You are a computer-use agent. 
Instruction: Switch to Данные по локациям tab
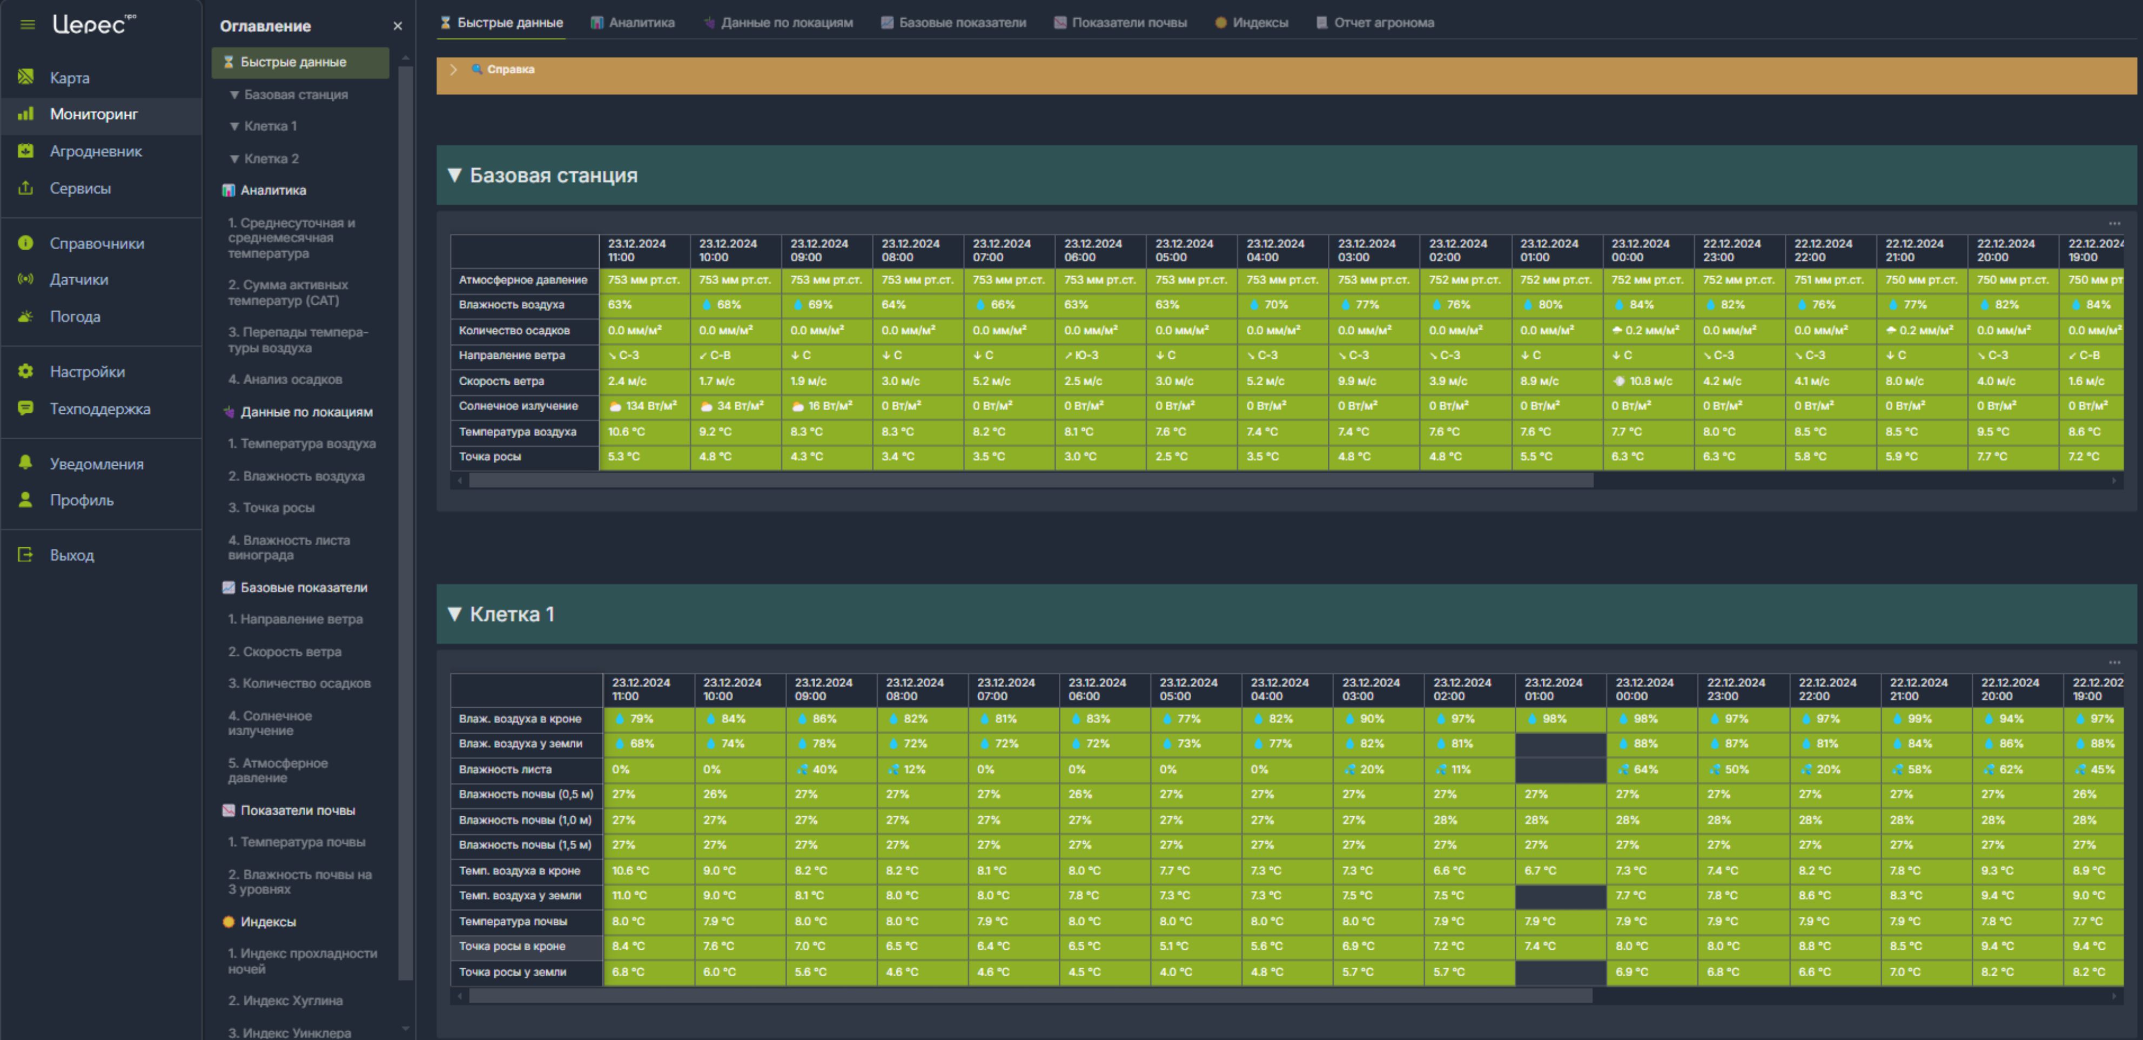(x=778, y=23)
